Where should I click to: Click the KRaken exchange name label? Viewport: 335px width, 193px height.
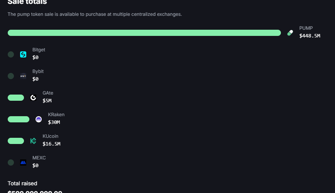(56, 115)
